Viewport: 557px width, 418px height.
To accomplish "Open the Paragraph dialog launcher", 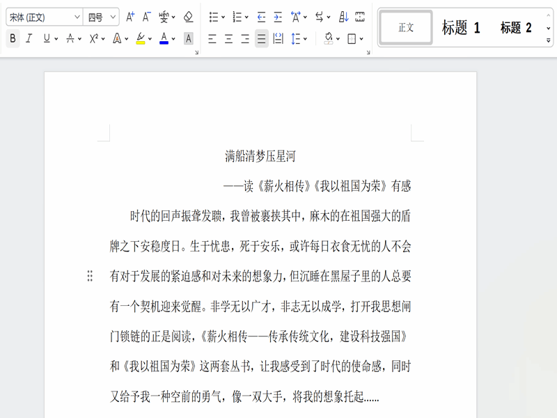I will click(368, 52).
